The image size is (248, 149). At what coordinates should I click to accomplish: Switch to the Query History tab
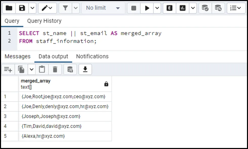pos(44,21)
